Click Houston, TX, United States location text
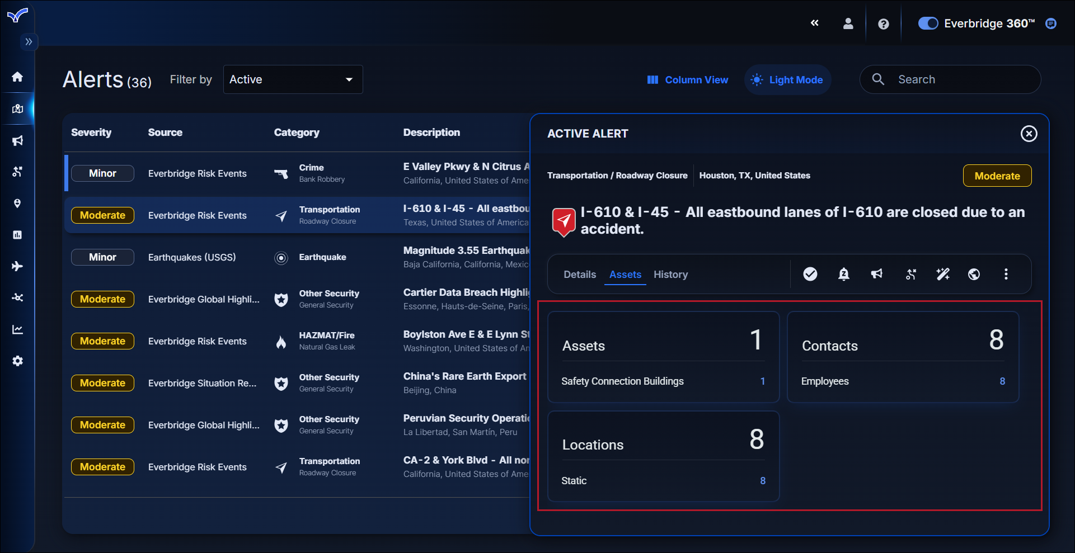The width and height of the screenshot is (1075, 553). [754, 176]
